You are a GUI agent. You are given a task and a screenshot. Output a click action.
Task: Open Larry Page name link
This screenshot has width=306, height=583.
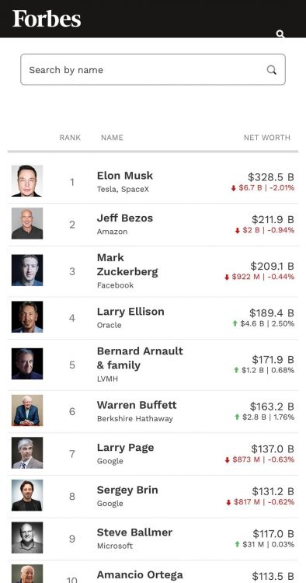click(126, 448)
